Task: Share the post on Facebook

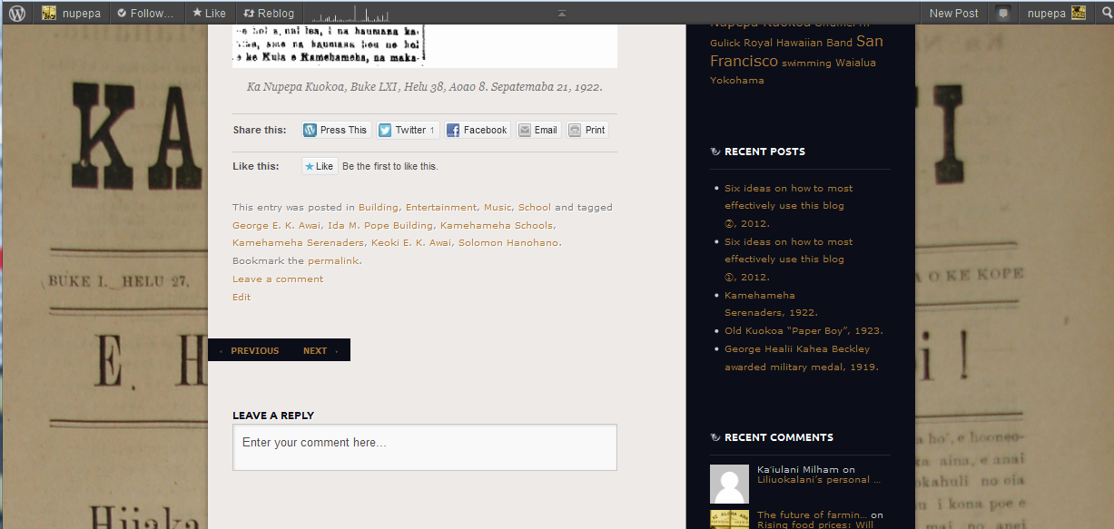Action: [477, 130]
